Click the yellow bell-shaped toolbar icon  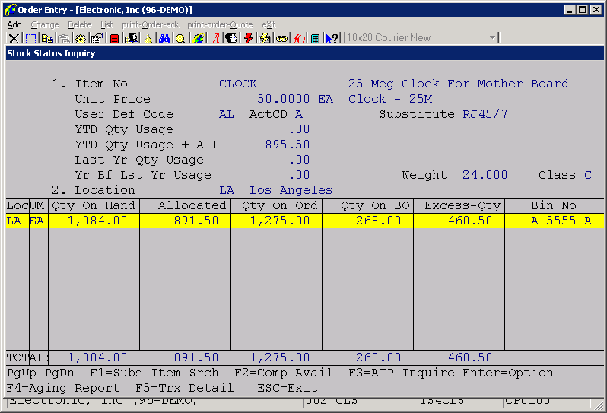pos(148,38)
